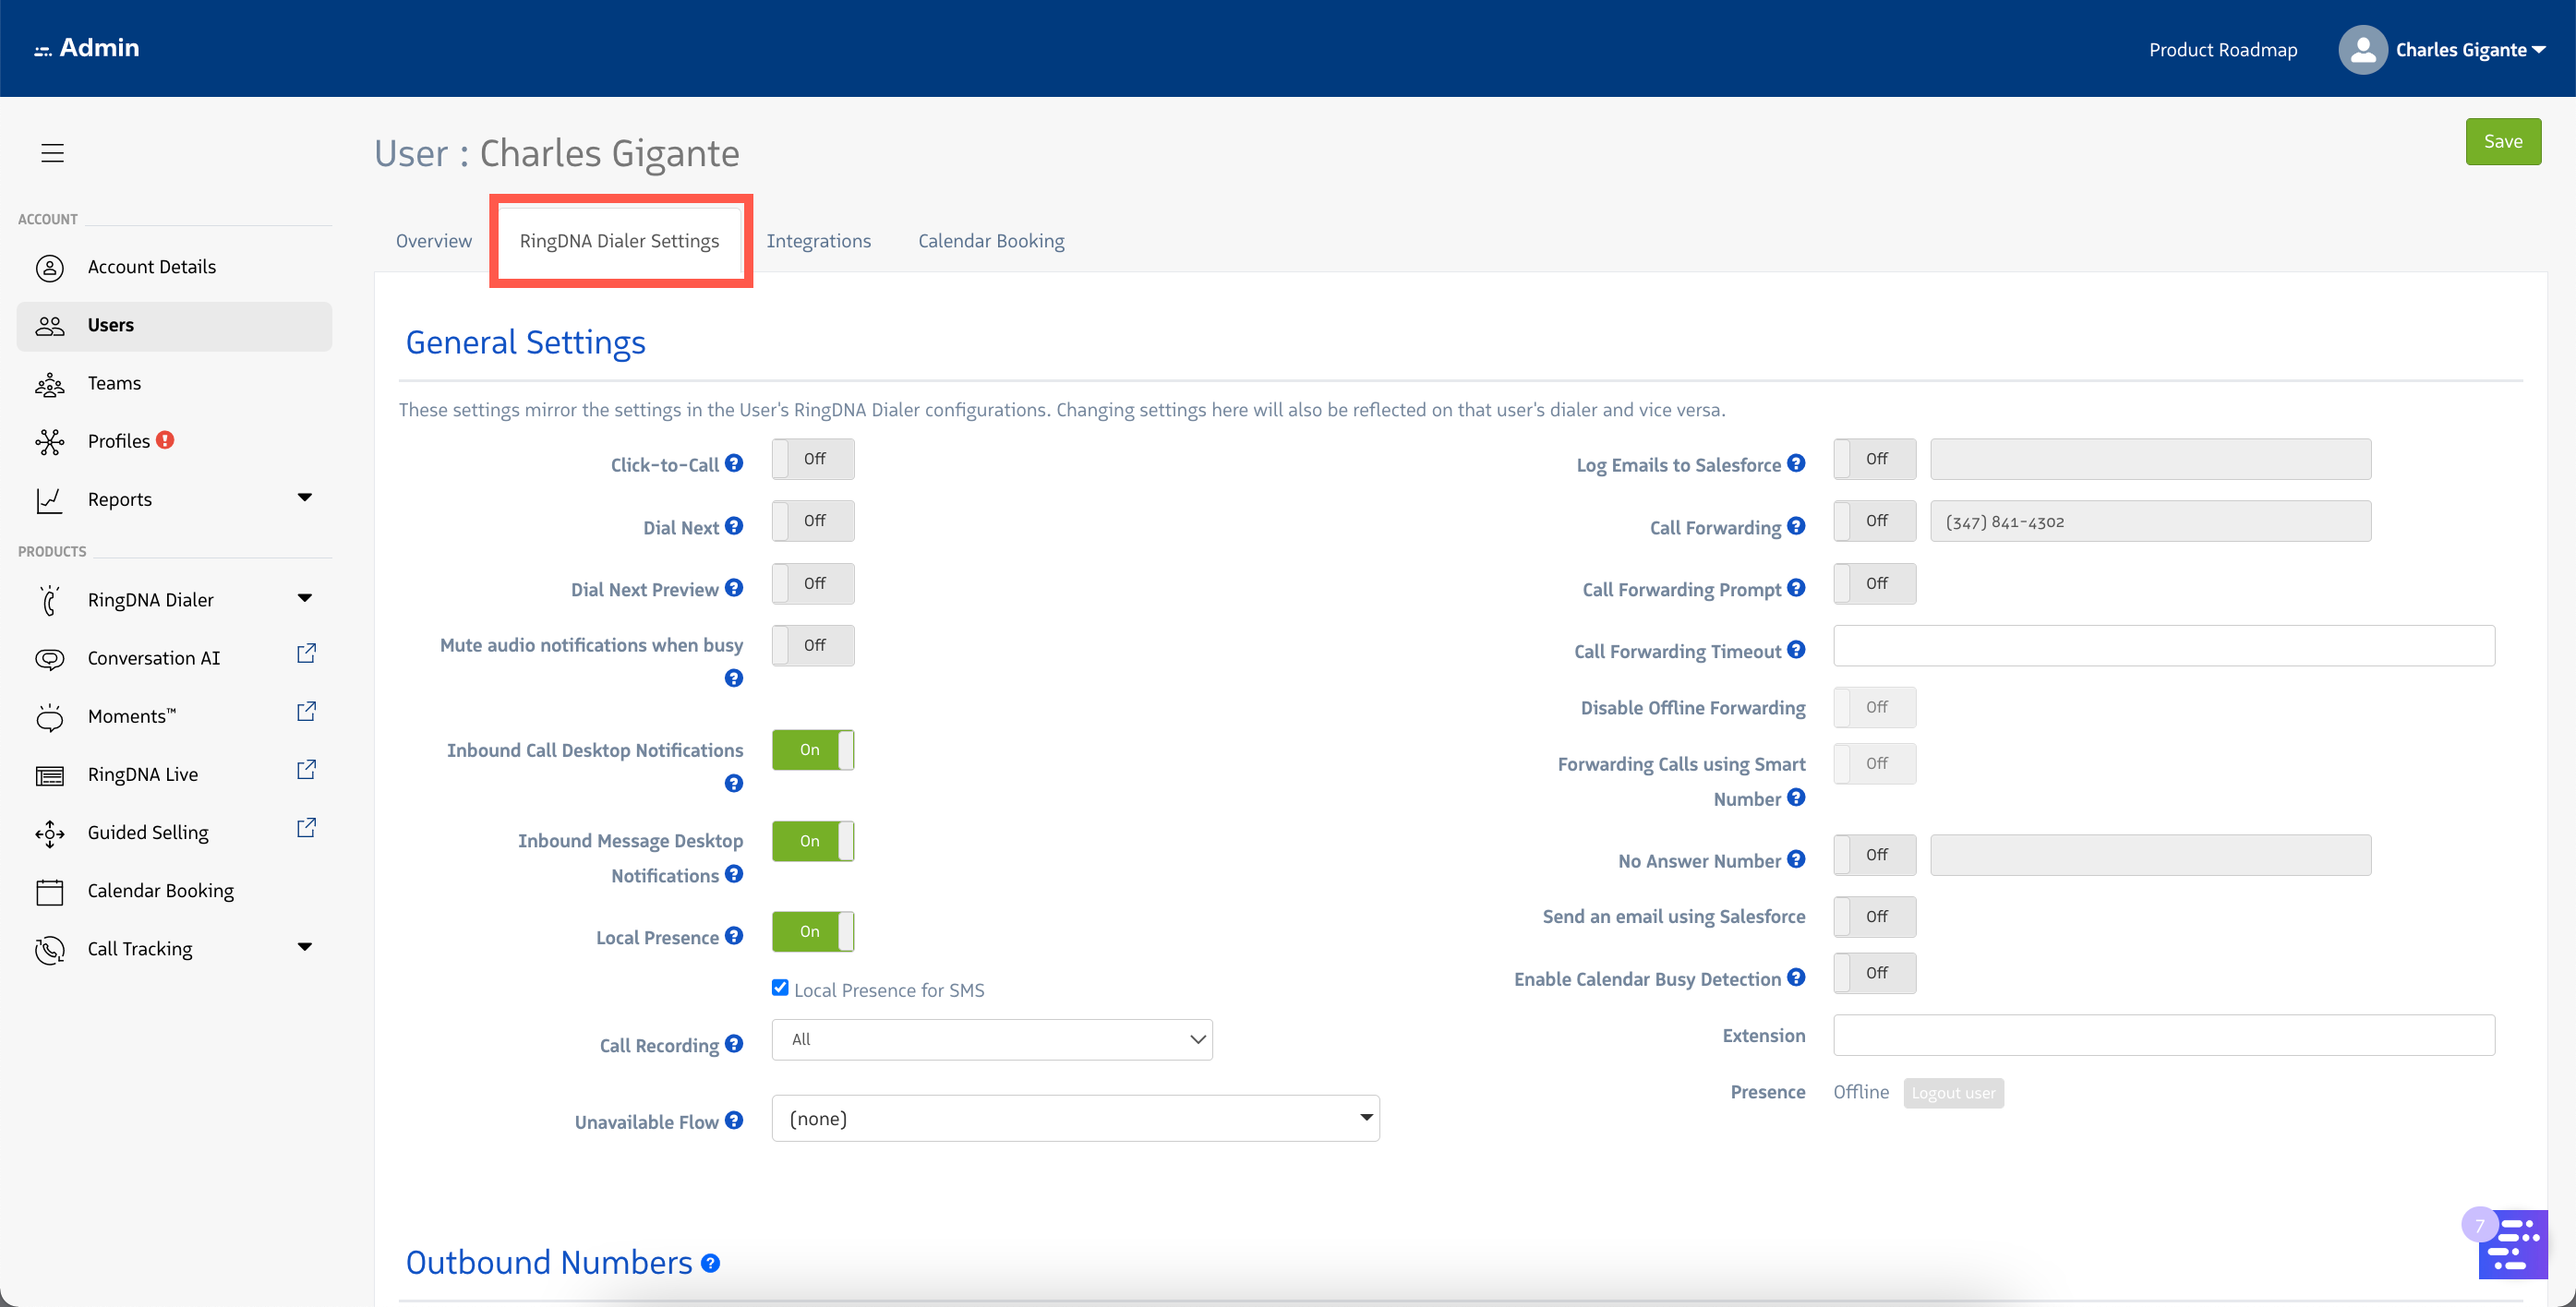This screenshot has width=2576, height=1307.
Task: Toggle the Call Forwarding Prompt switch
Action: coord(1875,584)
